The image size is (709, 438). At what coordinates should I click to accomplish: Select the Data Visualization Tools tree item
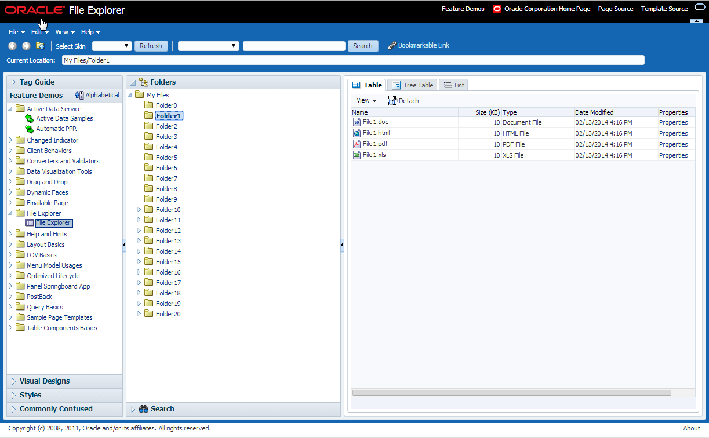click(x=59, y=171)
